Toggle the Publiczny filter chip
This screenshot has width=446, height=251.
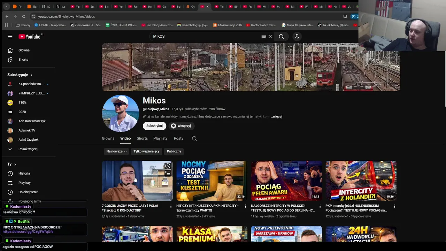pyautogui.click(x=174, y=151)
